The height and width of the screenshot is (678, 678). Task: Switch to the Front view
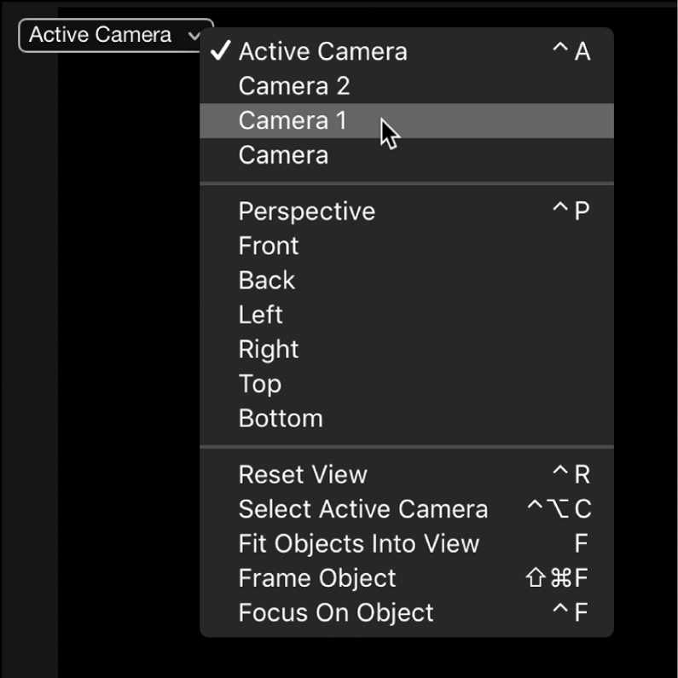pos(269,246)
